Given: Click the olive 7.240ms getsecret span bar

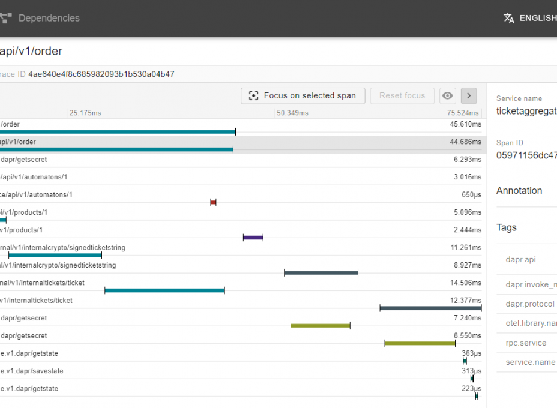Looking at the screenshot, I should (x=320, y=326).
